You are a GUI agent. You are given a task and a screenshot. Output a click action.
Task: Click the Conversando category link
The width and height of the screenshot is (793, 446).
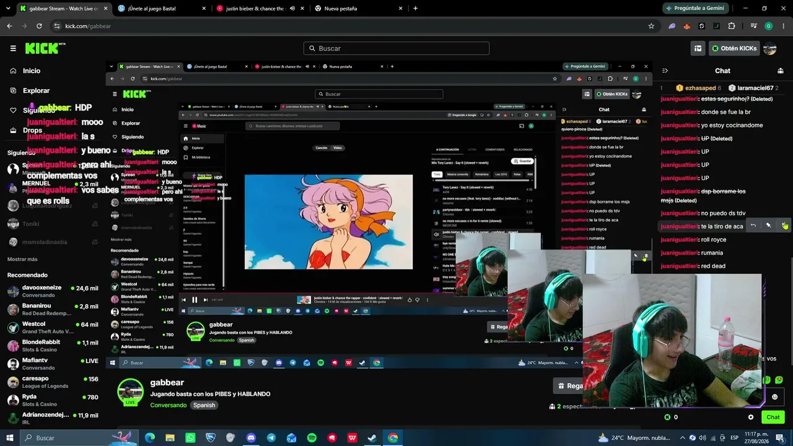click(x=168, y=405)
